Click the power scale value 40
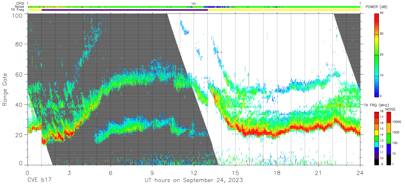This screenshot has height=187, width=405. click(x=382, y=13)
